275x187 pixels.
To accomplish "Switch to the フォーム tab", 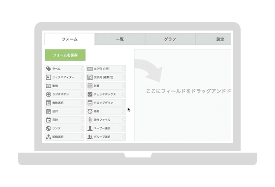I will click(x=70, y=39).
